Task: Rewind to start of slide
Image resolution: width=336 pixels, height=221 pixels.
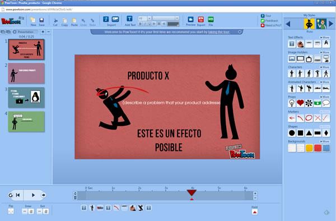Action: tap(18, 195)
